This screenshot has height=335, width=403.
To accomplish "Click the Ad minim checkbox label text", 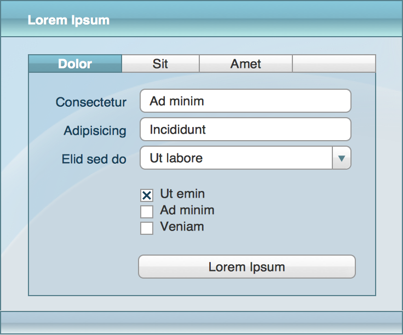I will [x=187, y=210].
